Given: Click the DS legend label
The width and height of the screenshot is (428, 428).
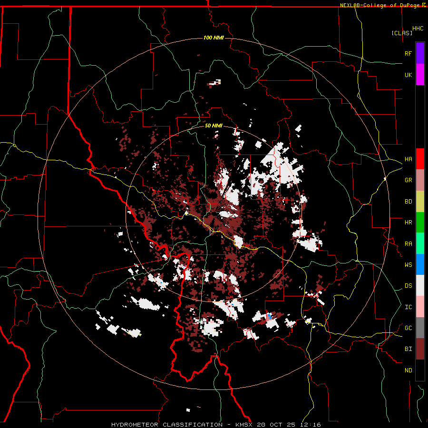Looking at the screenshot, I should [x=408, y=286].
